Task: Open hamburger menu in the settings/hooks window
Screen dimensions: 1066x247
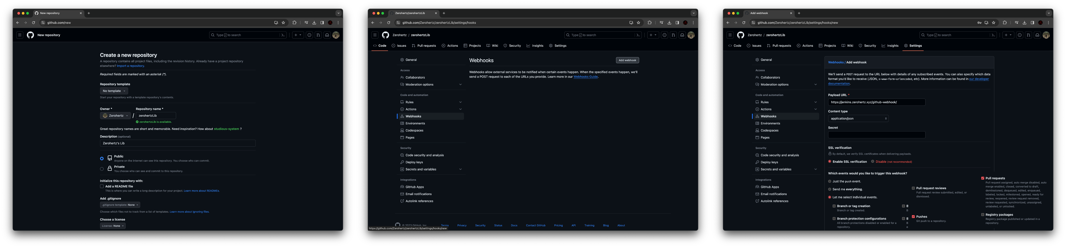Action: click(375, 35)
